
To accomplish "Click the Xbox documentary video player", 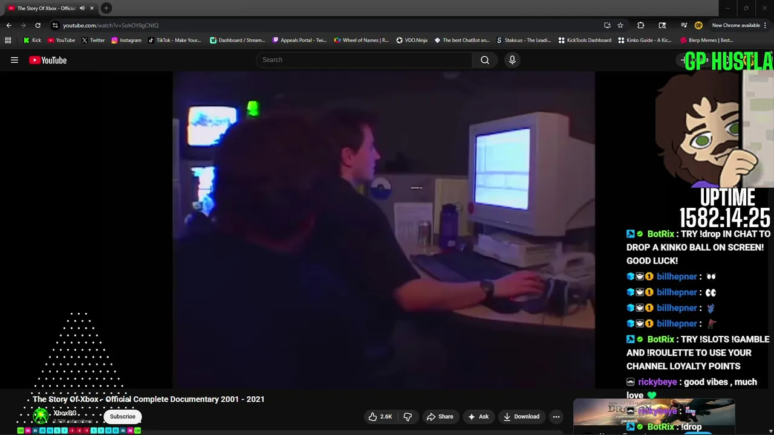I will tap(383, 230).
